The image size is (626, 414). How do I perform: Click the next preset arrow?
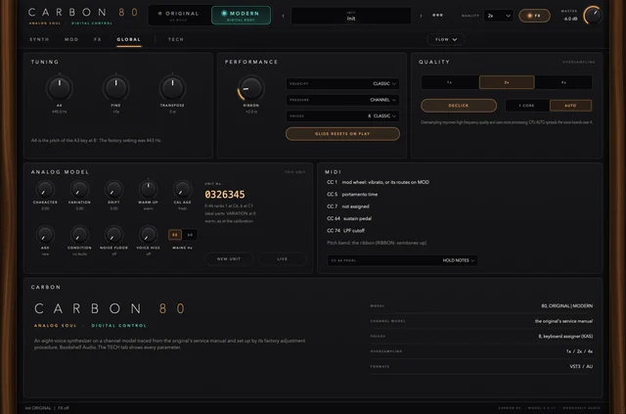421,16
